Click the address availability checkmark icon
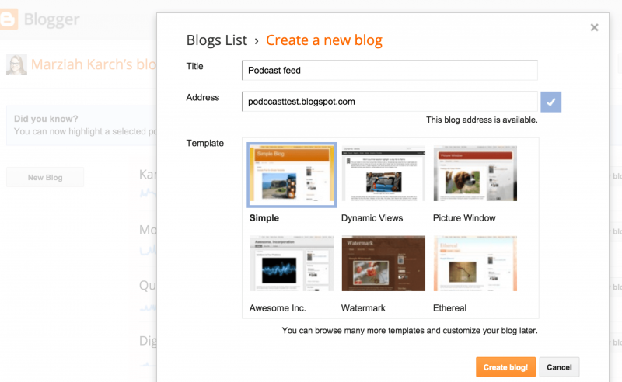622x382 pixels. click(x=550, y=102)
